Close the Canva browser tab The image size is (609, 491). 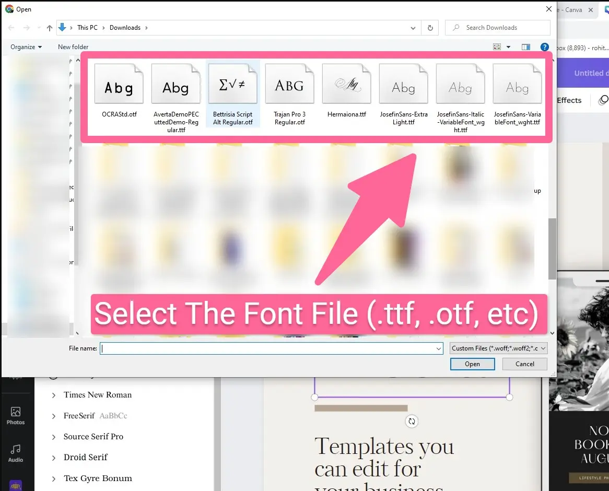coord(591,10)
